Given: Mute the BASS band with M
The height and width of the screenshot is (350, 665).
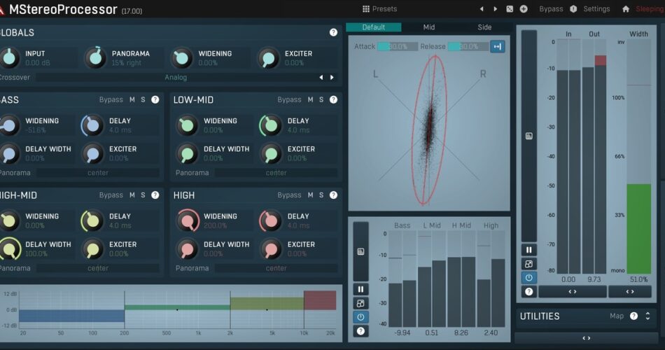Looking at the screenshot, I should 132,99.
